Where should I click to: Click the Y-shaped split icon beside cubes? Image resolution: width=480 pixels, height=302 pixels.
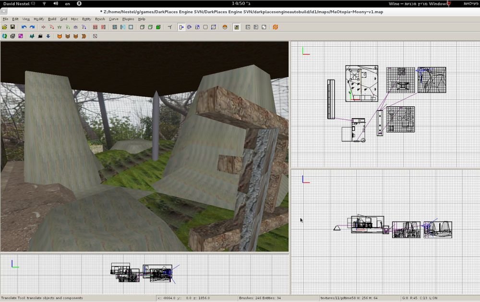[170, 27]
